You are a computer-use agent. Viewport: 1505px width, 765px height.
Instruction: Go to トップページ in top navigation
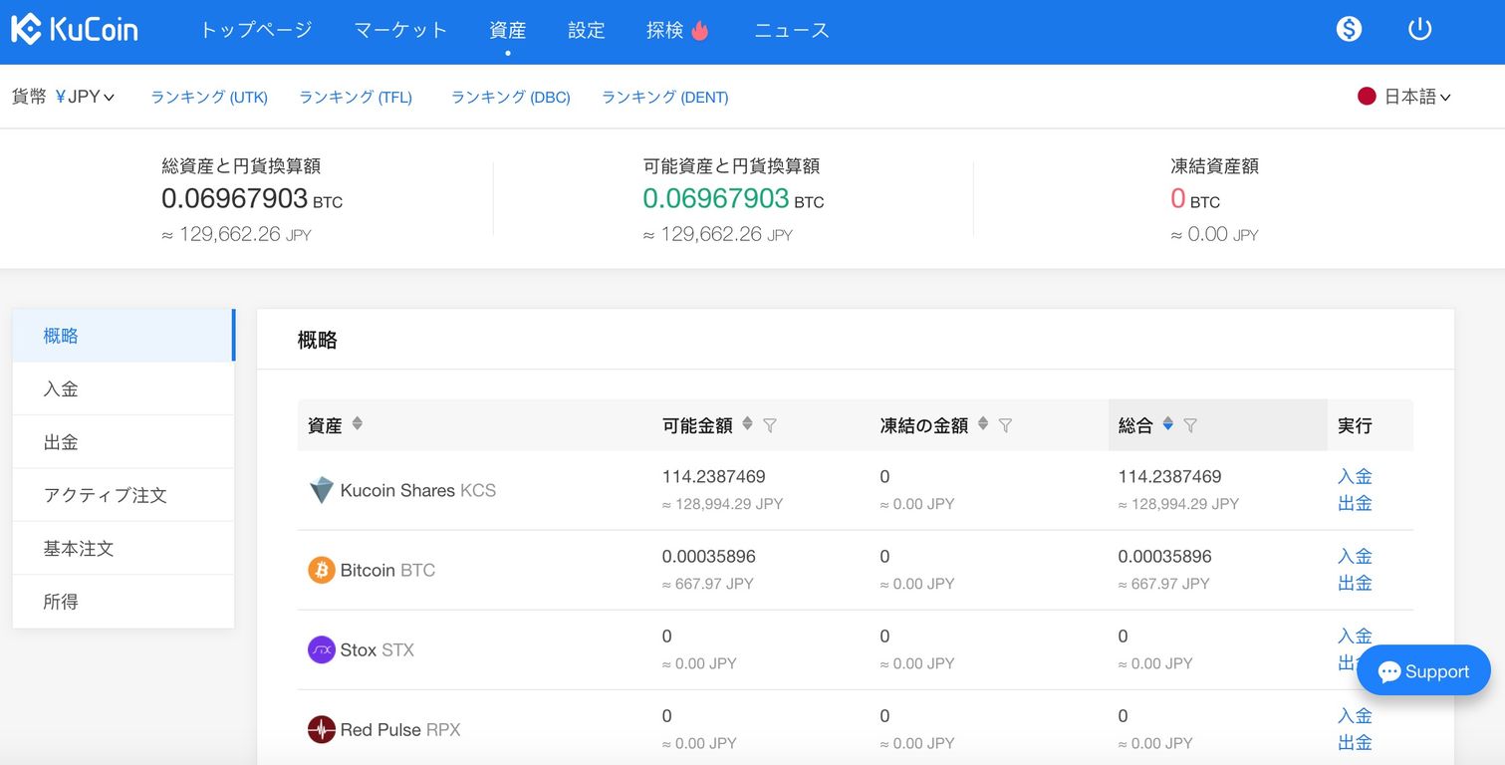[256, 30]
